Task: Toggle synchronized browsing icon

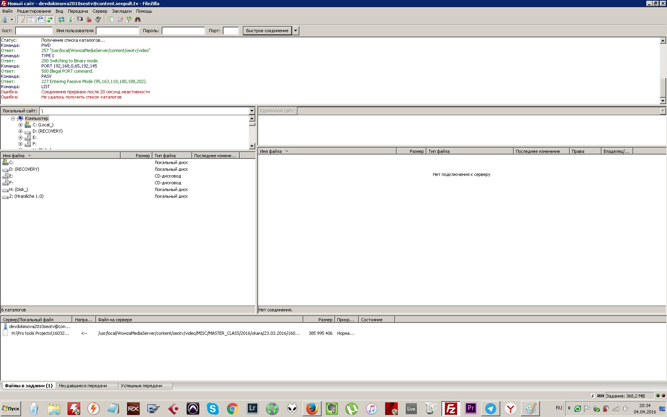Action: pyautogui.click(x=129, y=19)
